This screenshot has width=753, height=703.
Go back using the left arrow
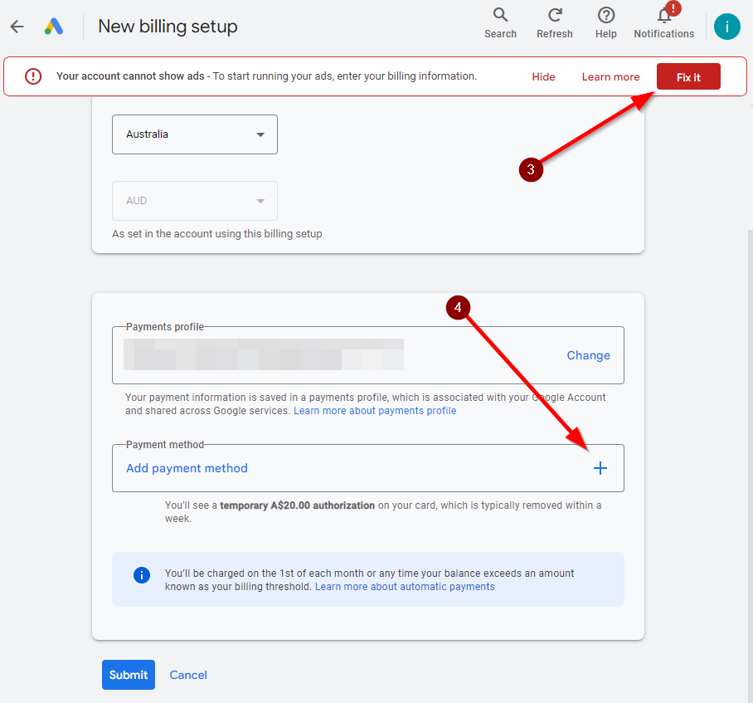[17, 27]
